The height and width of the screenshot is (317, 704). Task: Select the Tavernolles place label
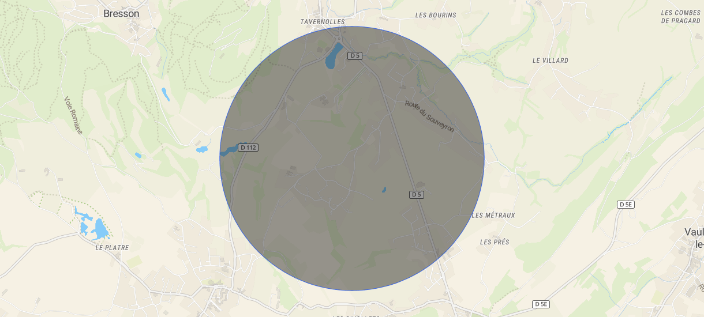(x=323, y=22)
